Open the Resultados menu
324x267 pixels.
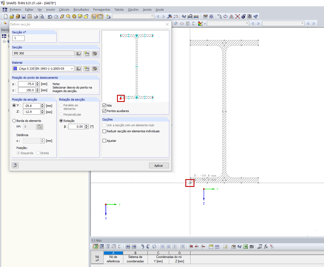[81, 10]
